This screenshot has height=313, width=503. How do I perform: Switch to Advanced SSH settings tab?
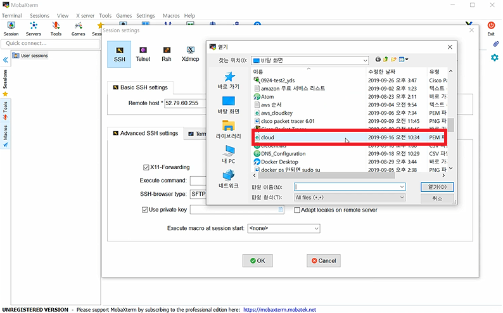tap(146, 133)
